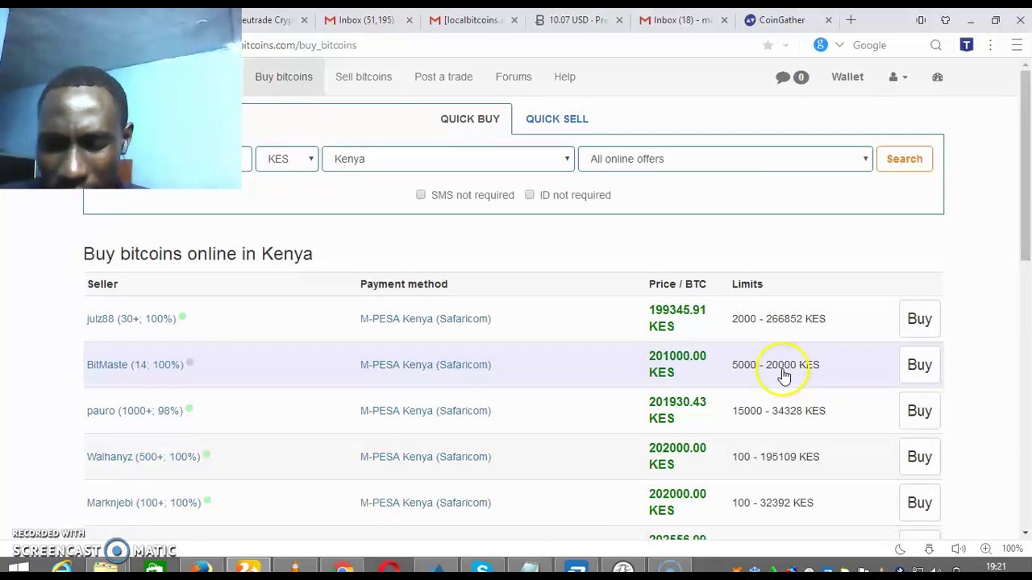Viewport: 1032px width, 580px height.
Task: Open the three-dot browser menu
Action: (990, 45)
